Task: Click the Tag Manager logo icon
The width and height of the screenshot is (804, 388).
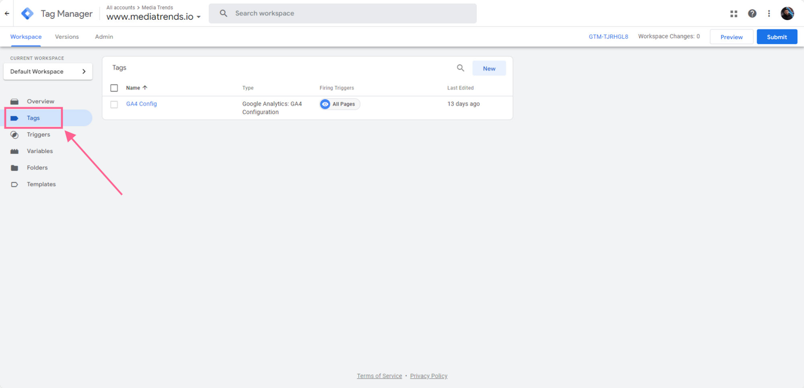Action: click(27, 13)
